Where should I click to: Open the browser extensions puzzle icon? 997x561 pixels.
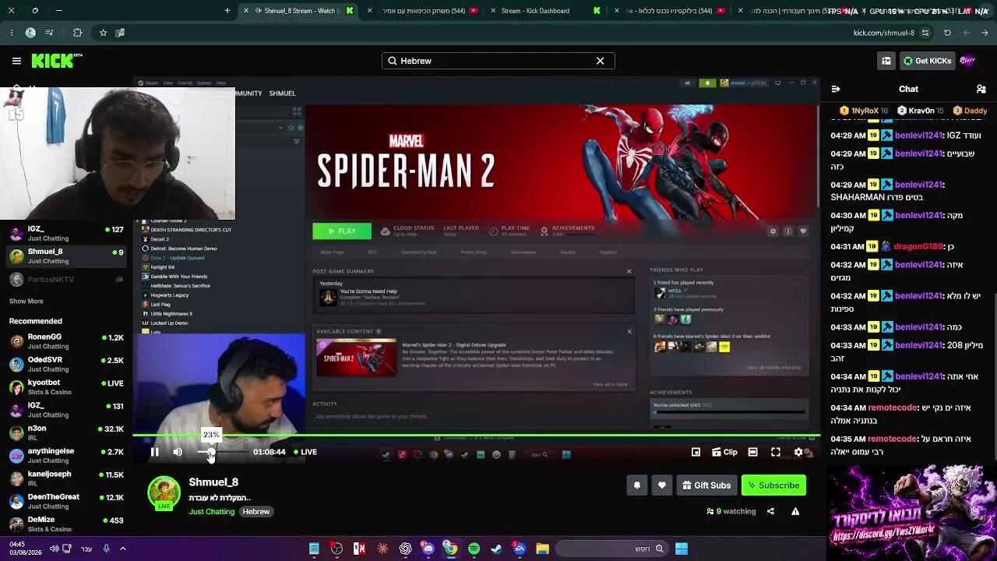click(x=77, y=33)
